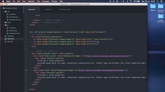165x92 pixels.
Task: Click the file icon beside index.html in tree
Action: 6,39
